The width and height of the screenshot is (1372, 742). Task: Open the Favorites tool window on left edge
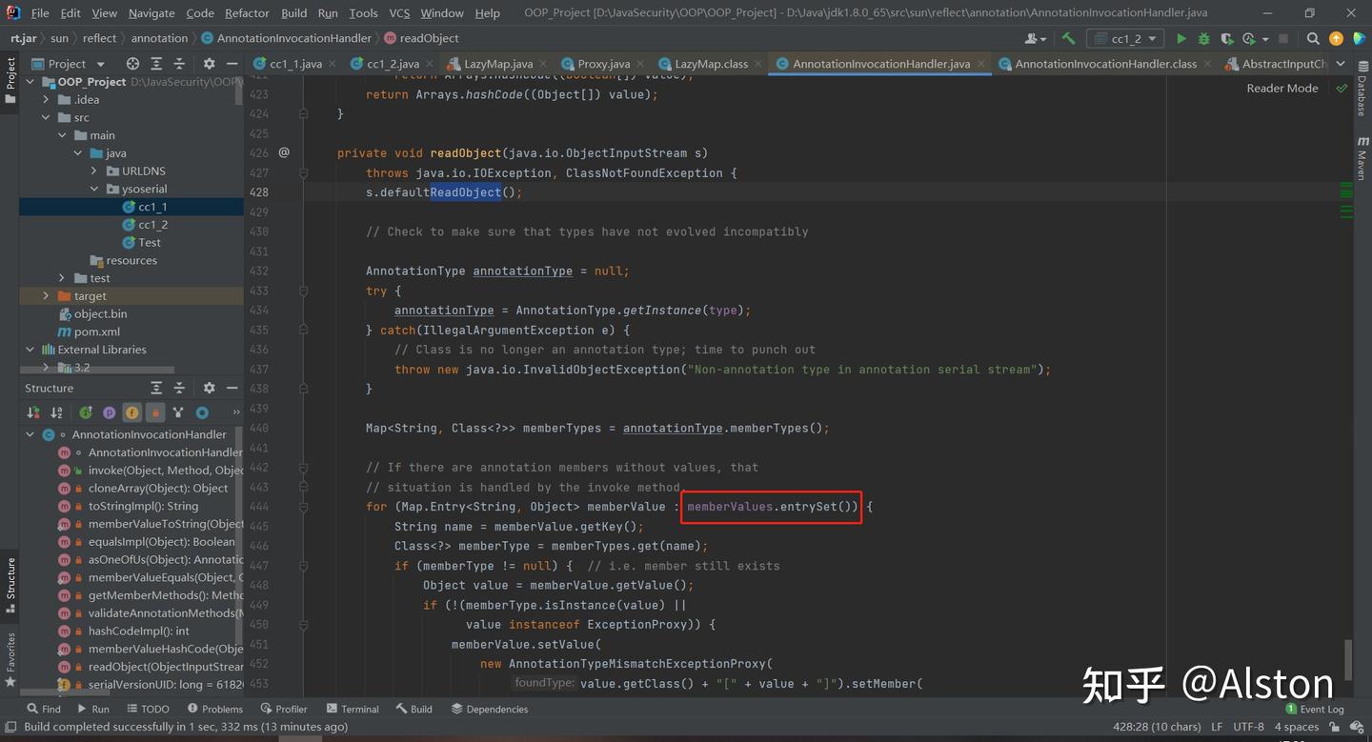(x=10, y=661)
